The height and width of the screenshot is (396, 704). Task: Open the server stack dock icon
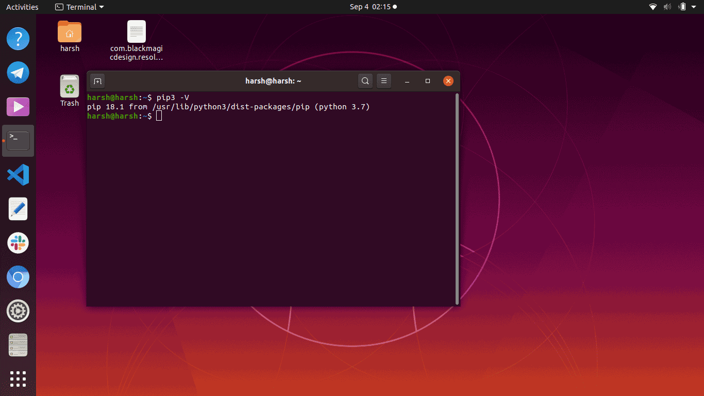[18, 345]
